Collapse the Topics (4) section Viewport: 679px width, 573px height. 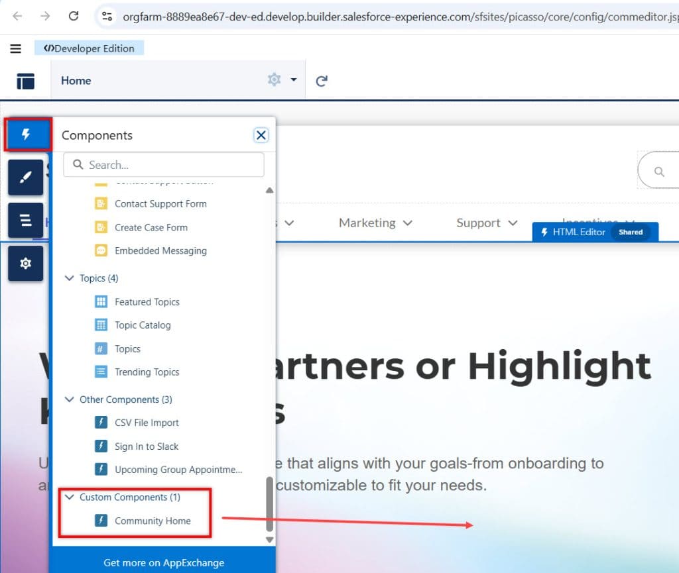click(69, 278)
